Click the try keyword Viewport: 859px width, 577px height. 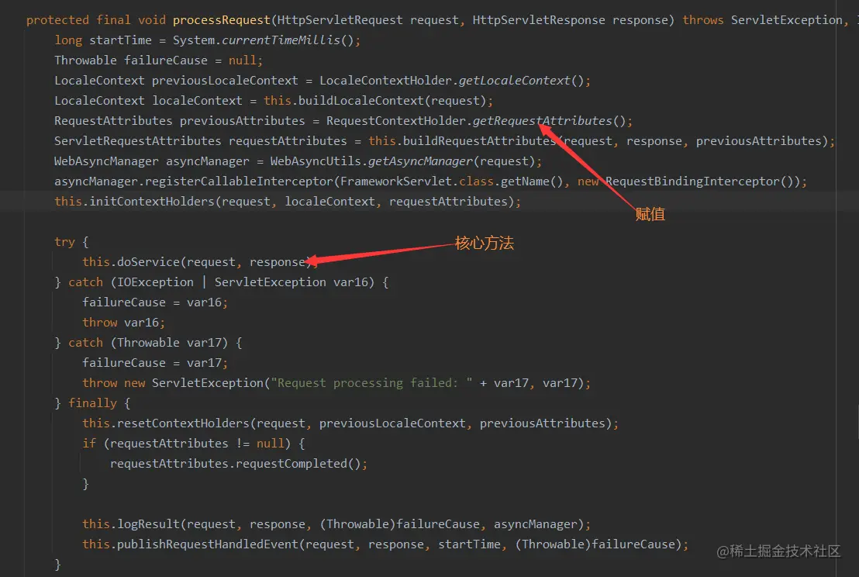coord(64,242)
